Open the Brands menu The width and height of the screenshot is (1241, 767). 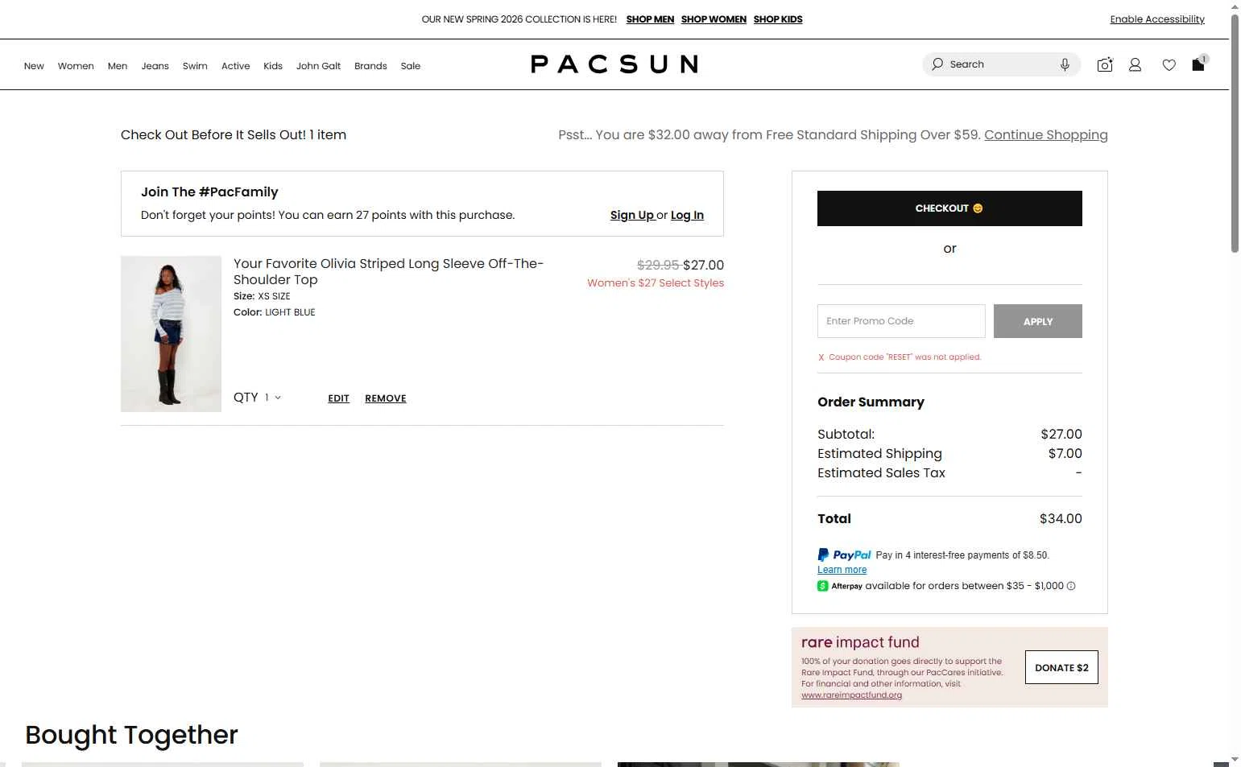click(370, 66)
